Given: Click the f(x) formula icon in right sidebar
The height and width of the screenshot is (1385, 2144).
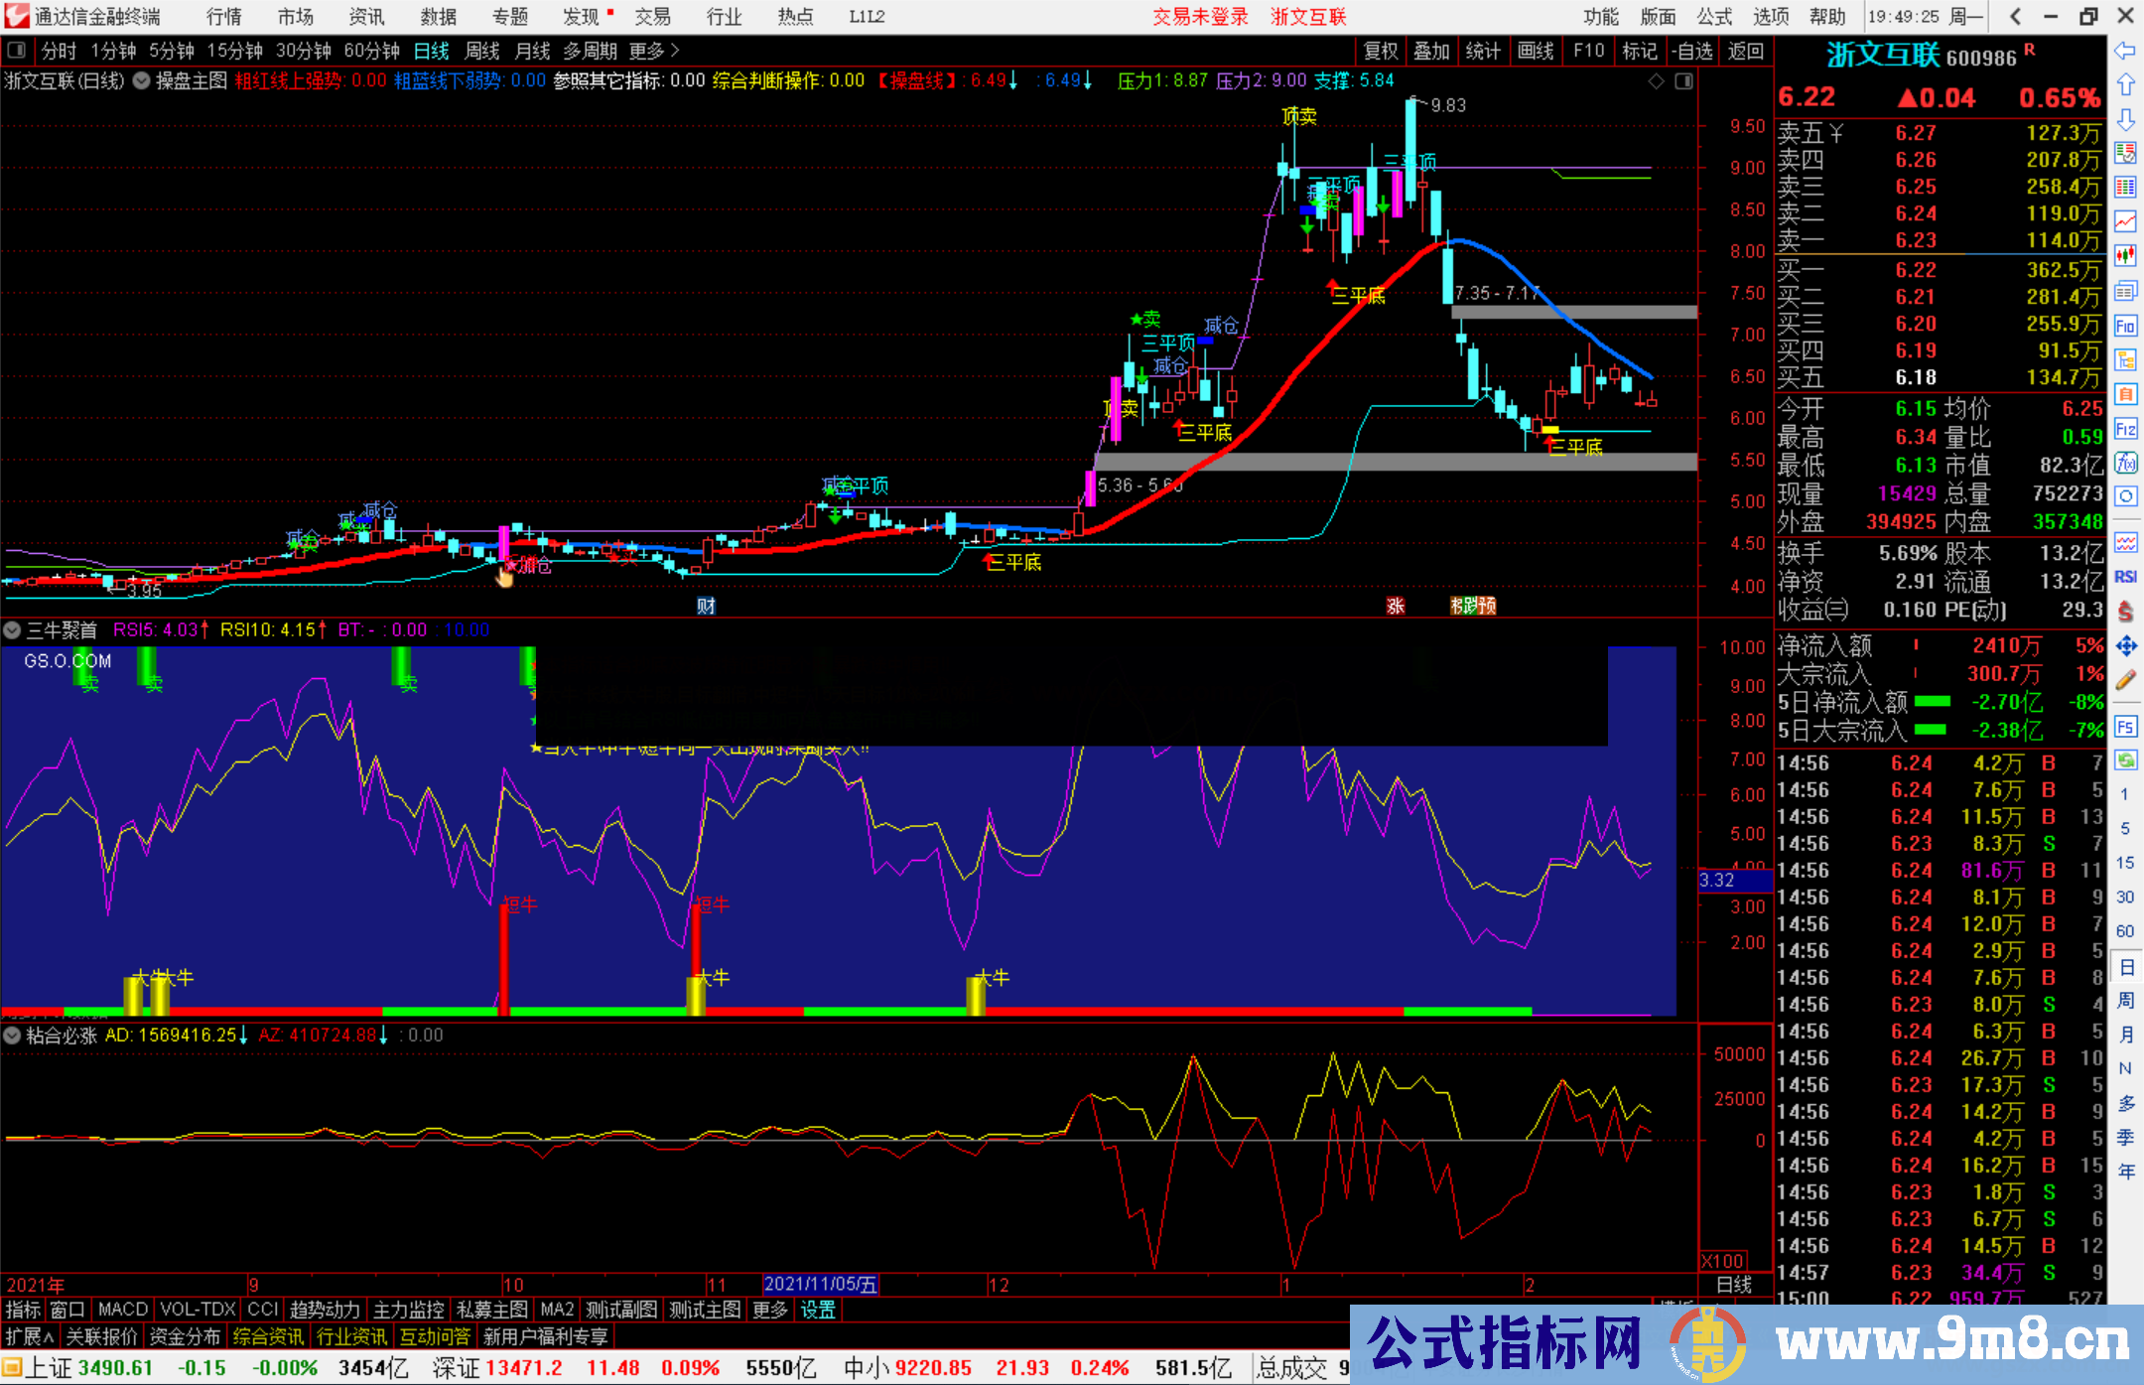Looking at the screenshot, I should 2127,463.
